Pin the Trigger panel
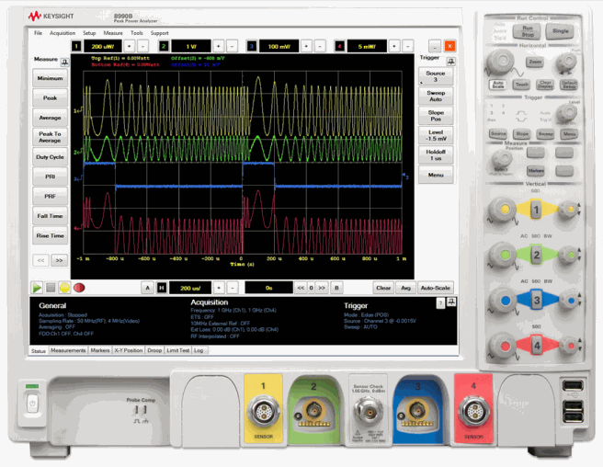Viewport: 603px width, 467px height. (x=449, y=57)
